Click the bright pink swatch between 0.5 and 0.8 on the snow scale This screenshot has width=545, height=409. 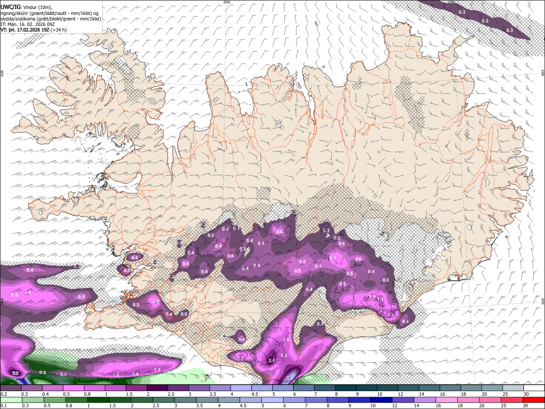[73, 388]
